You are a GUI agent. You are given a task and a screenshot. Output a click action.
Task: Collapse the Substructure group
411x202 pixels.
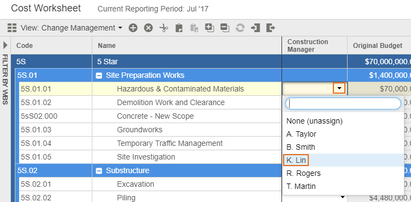(99, 171)
